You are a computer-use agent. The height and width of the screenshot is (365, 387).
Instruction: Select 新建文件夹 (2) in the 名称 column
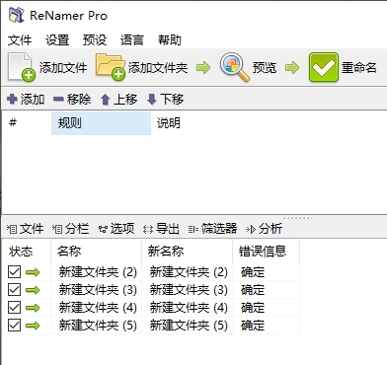point(98,272)
